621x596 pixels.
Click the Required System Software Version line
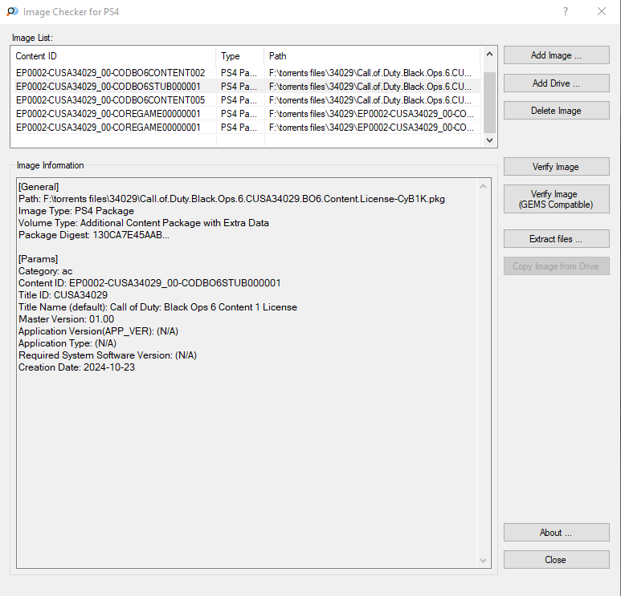108,355
